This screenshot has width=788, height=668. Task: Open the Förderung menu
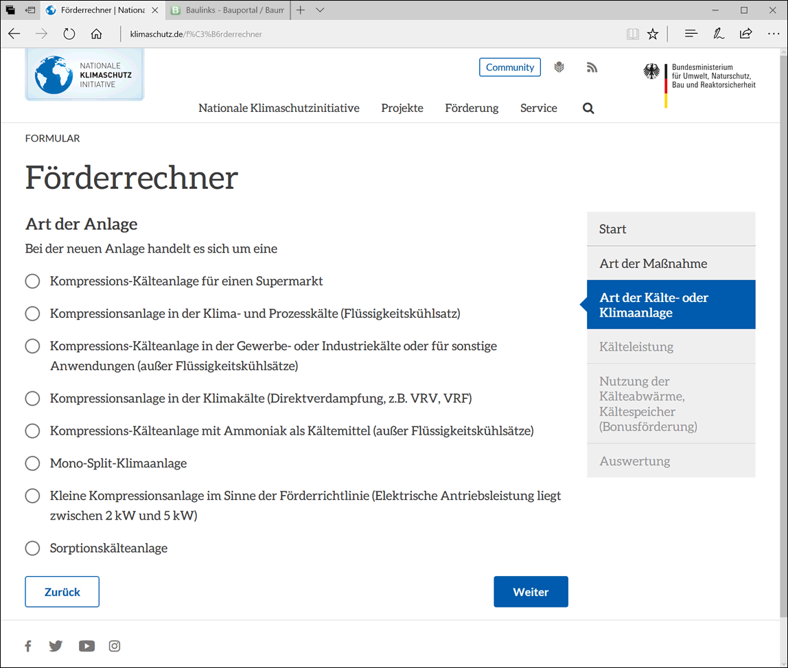pos(472,108)
